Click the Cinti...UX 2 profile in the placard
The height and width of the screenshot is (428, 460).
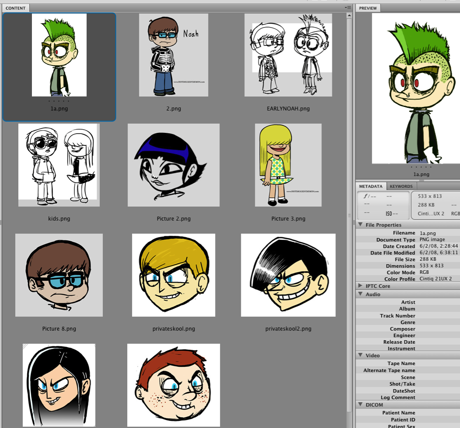(431, 214)
